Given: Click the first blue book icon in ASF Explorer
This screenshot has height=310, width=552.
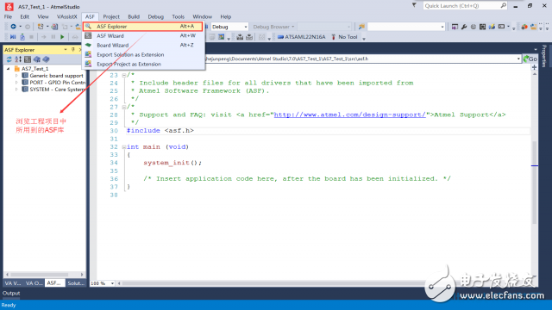Looking at the screenshot, I should (x=36, y=59).
